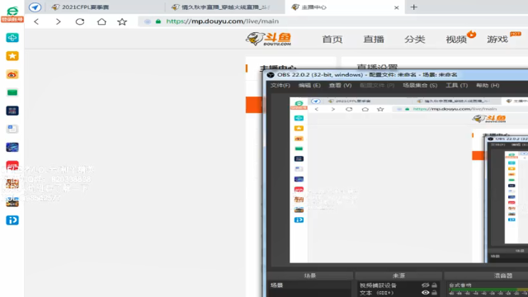Screen dimensions: 528x297
Task: Reload the page with the refresh icon
Action: tap(80, 21)
